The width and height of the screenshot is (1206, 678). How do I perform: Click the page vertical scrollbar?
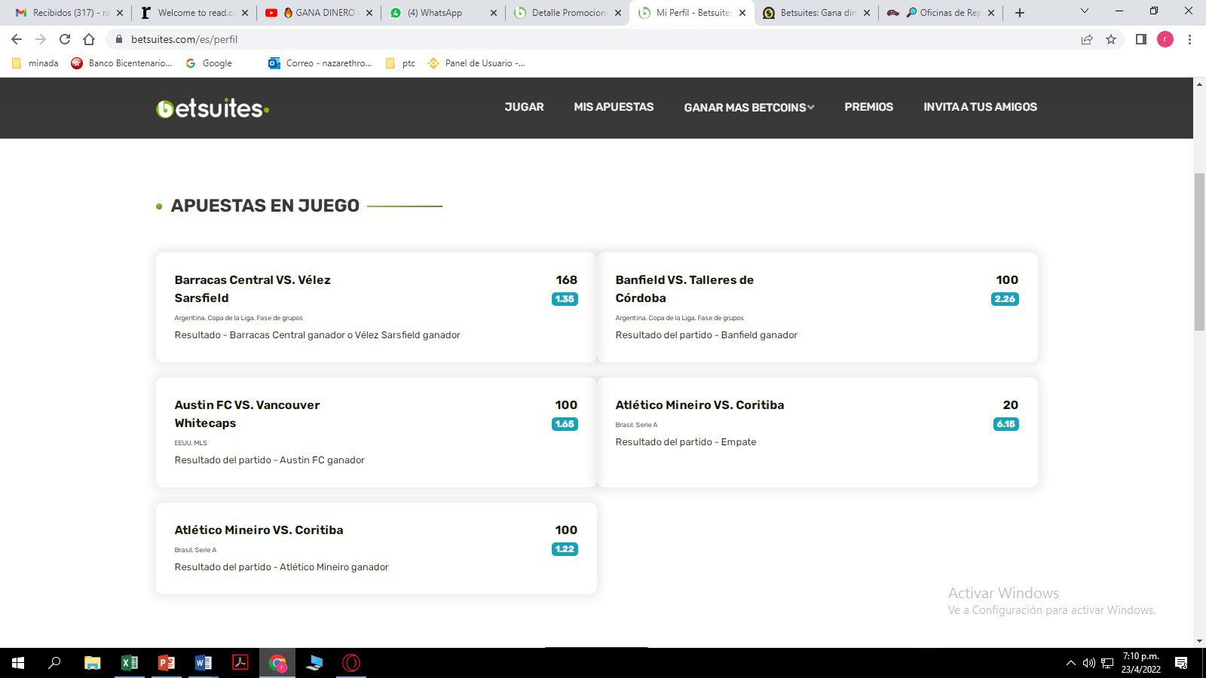click(x=1199, y=252)
